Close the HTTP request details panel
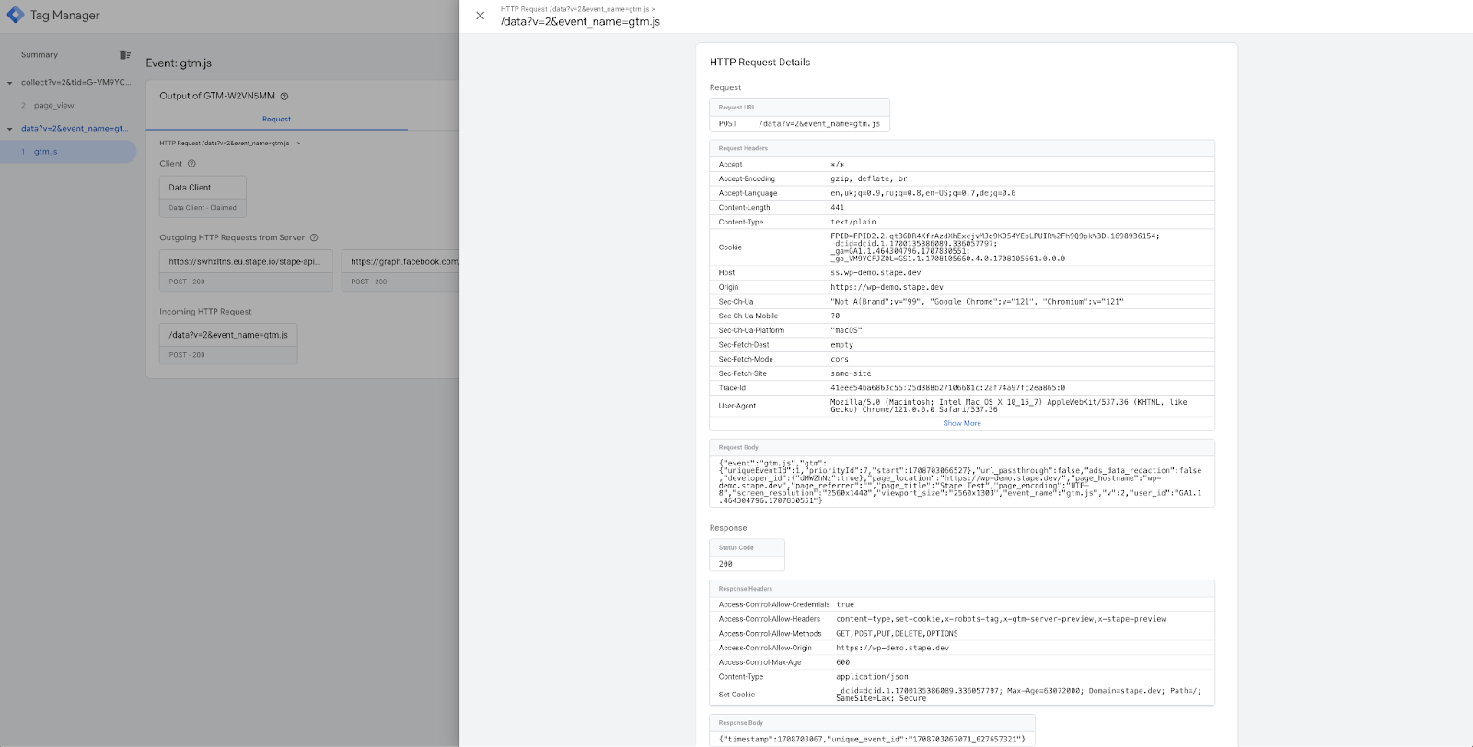 pos(480,16)
